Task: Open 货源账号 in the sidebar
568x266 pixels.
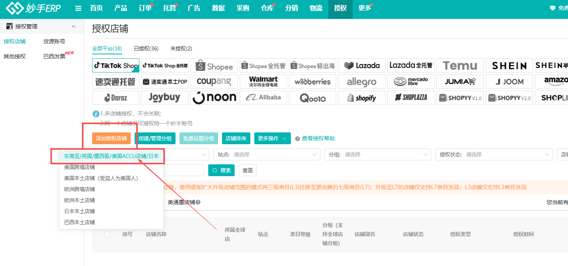Action: point(54,41)
